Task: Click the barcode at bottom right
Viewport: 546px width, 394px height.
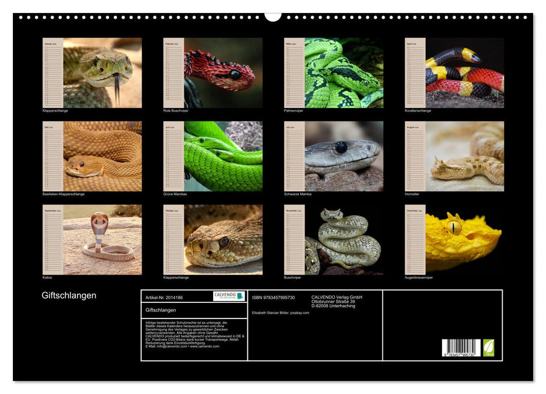Action: [x=461, y=348]
